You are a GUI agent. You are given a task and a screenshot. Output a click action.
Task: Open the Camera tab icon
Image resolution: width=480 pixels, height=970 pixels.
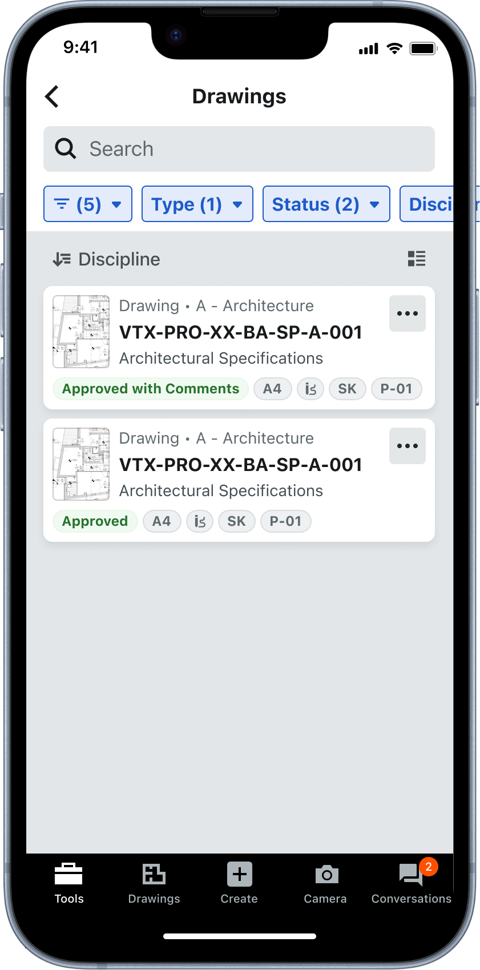tap(326, 874)
